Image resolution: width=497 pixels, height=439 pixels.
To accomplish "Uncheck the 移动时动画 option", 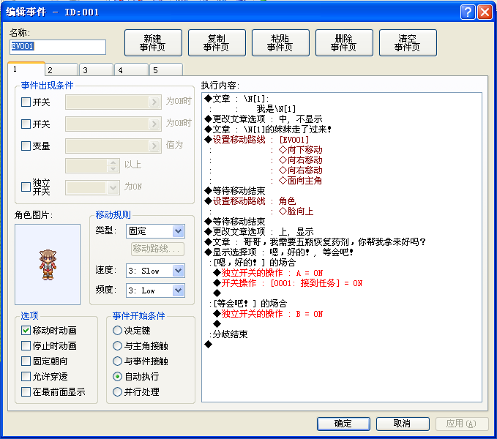I will pos(26,331).
